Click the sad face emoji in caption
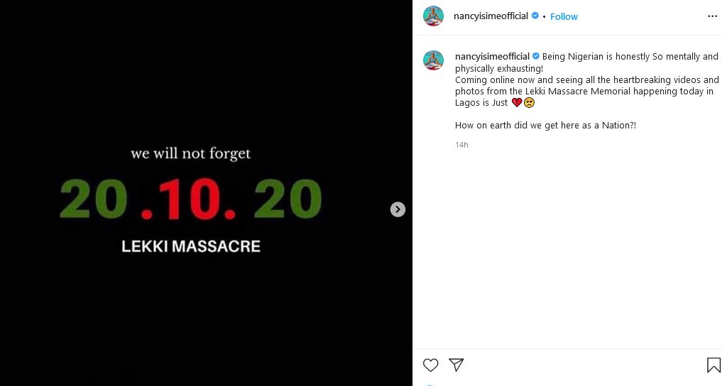This screenshot has width=722, height=386. [x=529, y=103]
